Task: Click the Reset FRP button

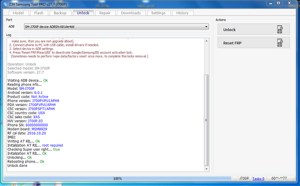Action: [254, 43]
